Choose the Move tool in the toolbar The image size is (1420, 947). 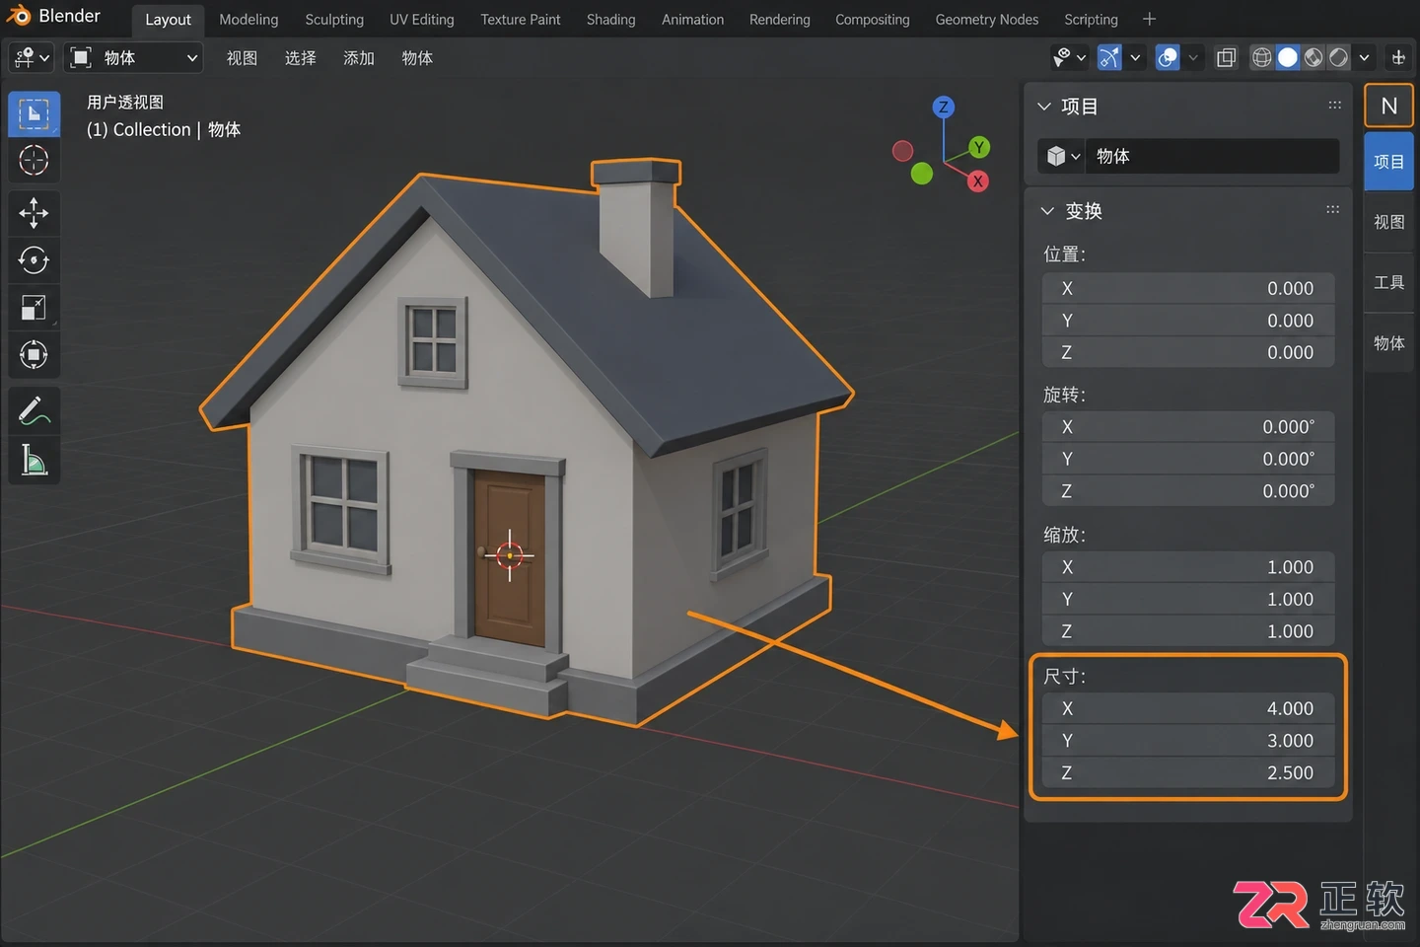point(34,213)
